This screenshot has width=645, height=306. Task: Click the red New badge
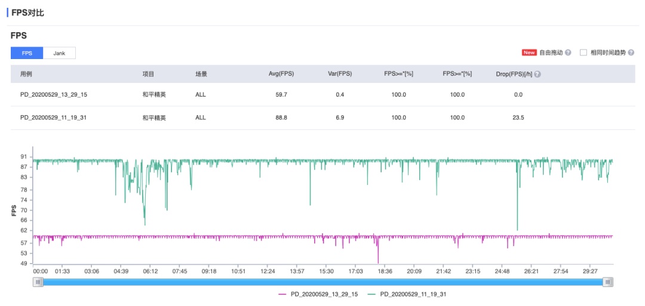pos(529,52)
